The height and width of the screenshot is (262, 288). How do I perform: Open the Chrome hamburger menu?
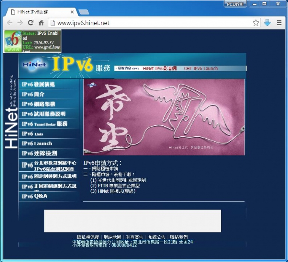[x=279, y=22]
